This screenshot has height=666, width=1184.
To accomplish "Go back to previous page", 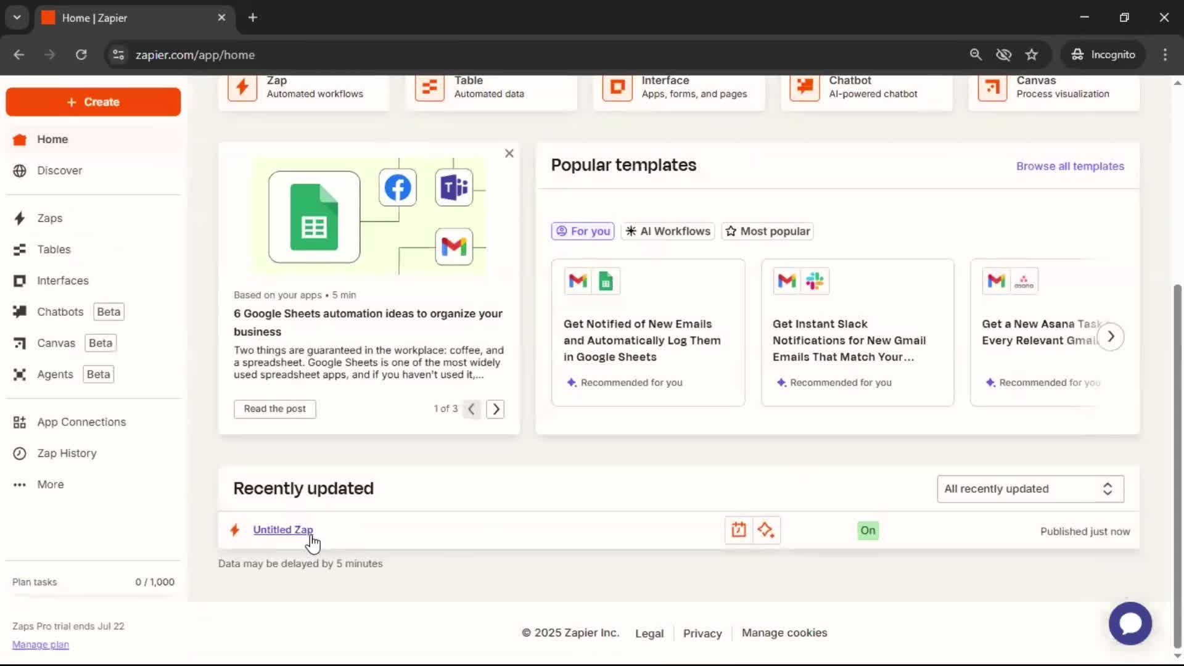I will [19, 55].
